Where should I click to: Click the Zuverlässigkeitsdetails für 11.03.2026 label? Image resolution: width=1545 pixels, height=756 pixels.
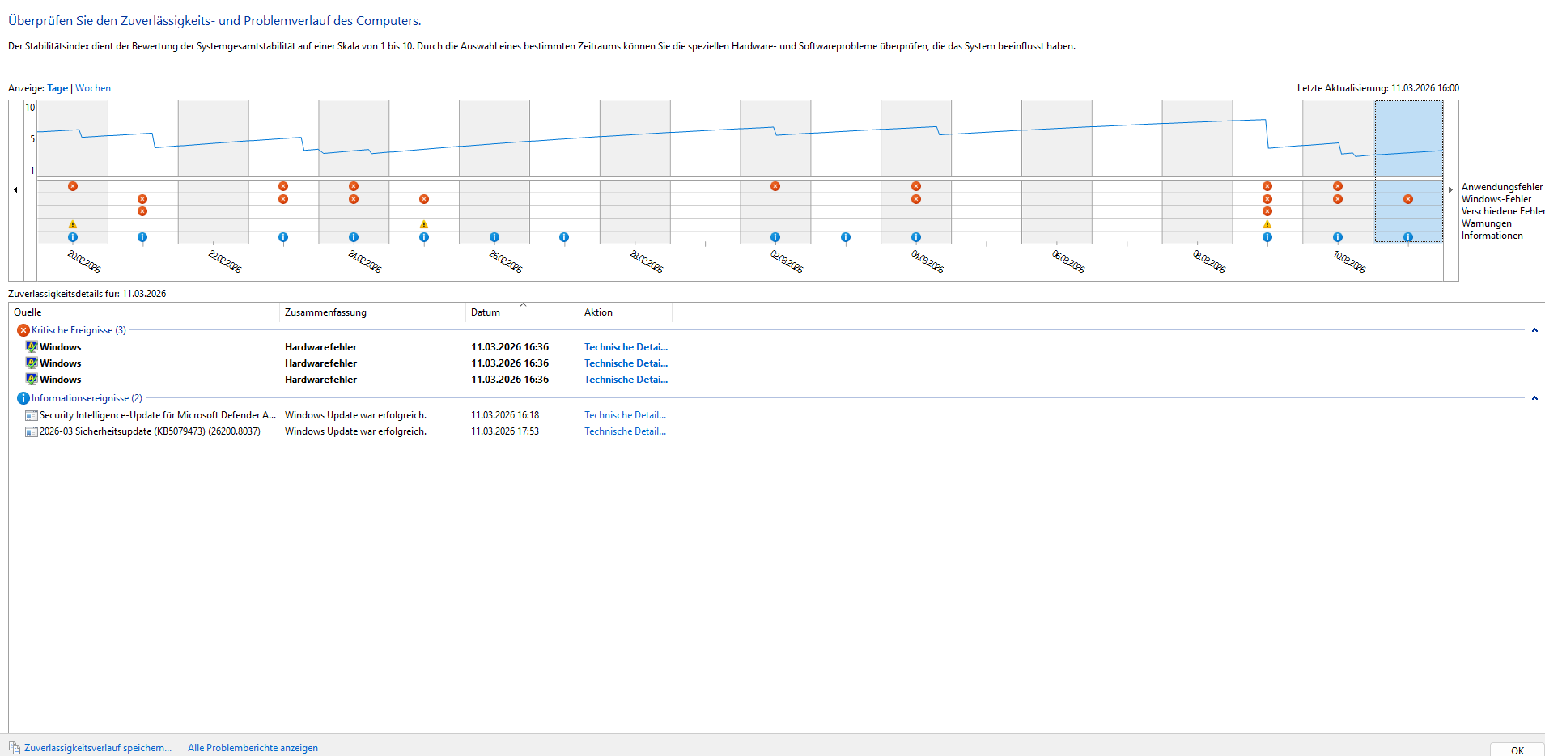pyautogui.click(x=87, y=294)
